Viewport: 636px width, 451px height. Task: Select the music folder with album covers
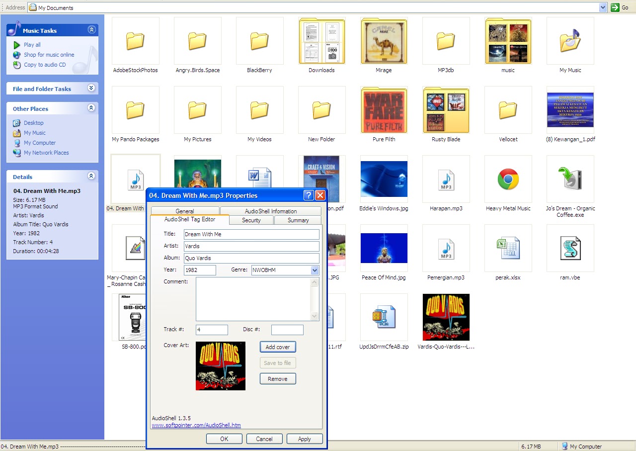tap(508, 41)
